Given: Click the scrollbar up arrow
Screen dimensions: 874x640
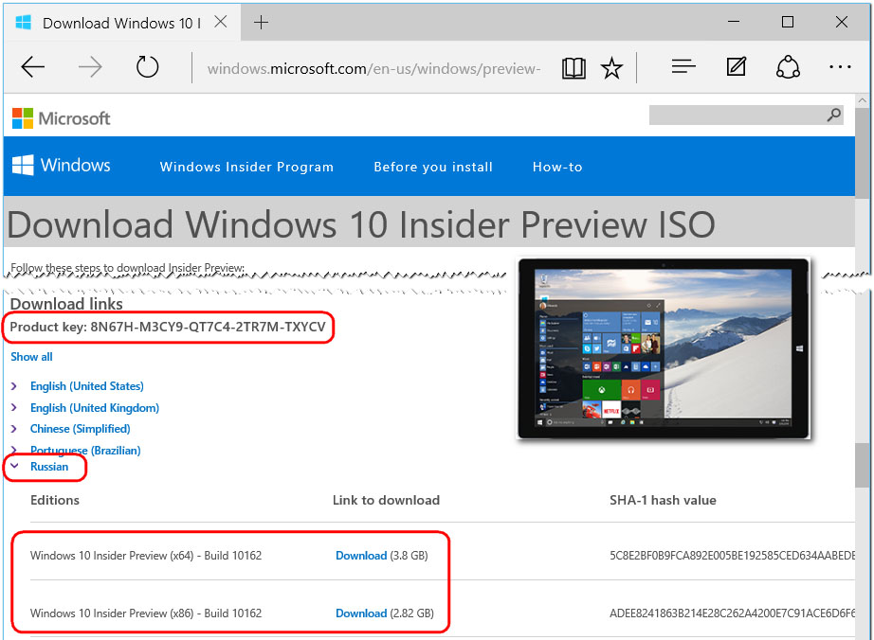Looking at the screenshot, I should (863, 100).
